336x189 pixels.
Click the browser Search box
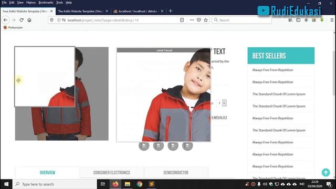pyautogui.click(x=241, y=20)
